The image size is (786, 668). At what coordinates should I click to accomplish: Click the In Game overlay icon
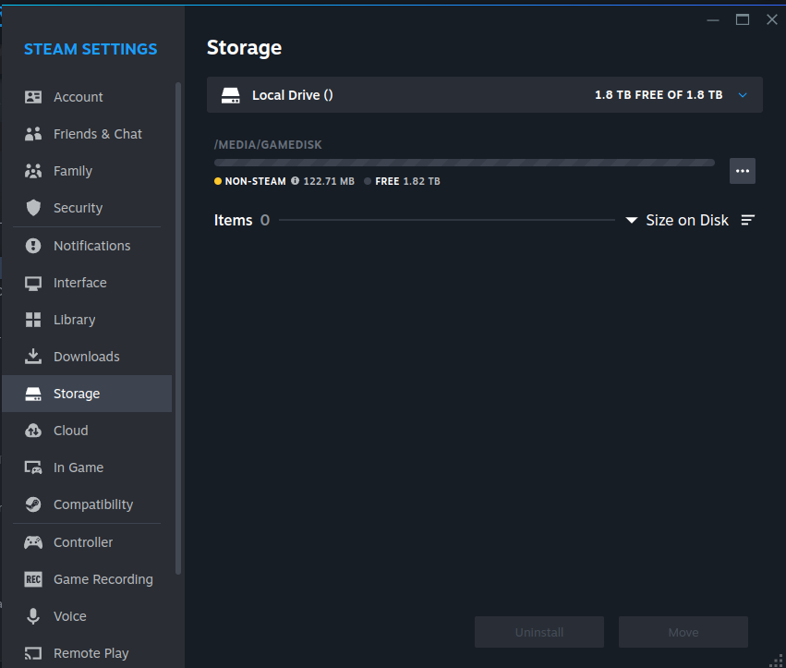33,468
